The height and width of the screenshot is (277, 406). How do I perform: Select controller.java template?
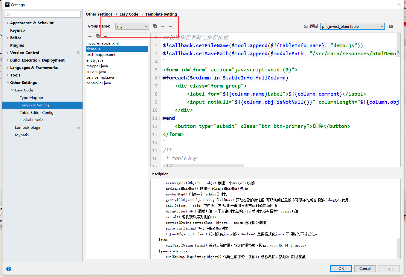point(117,83)
